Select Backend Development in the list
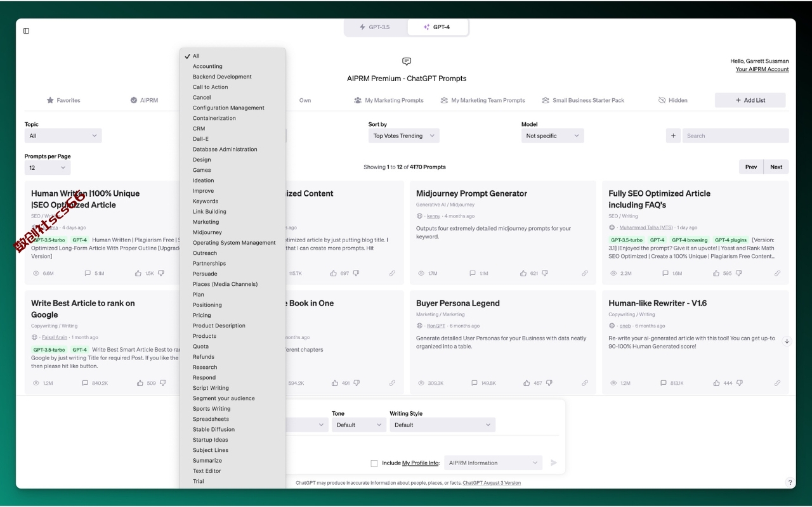 233,77
